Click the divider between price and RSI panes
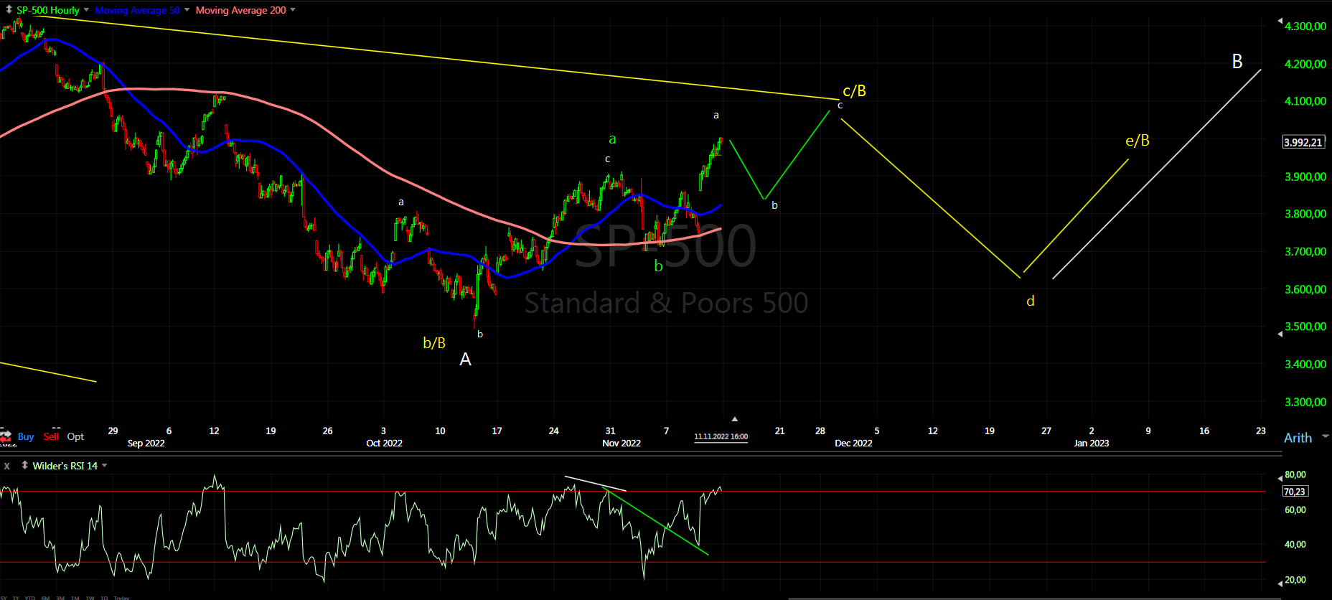This screenshot has width=1332, height=600. [640, 454]
